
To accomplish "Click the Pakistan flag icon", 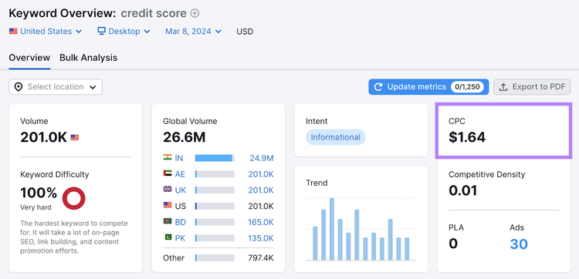I will click(x=168, y=237).
